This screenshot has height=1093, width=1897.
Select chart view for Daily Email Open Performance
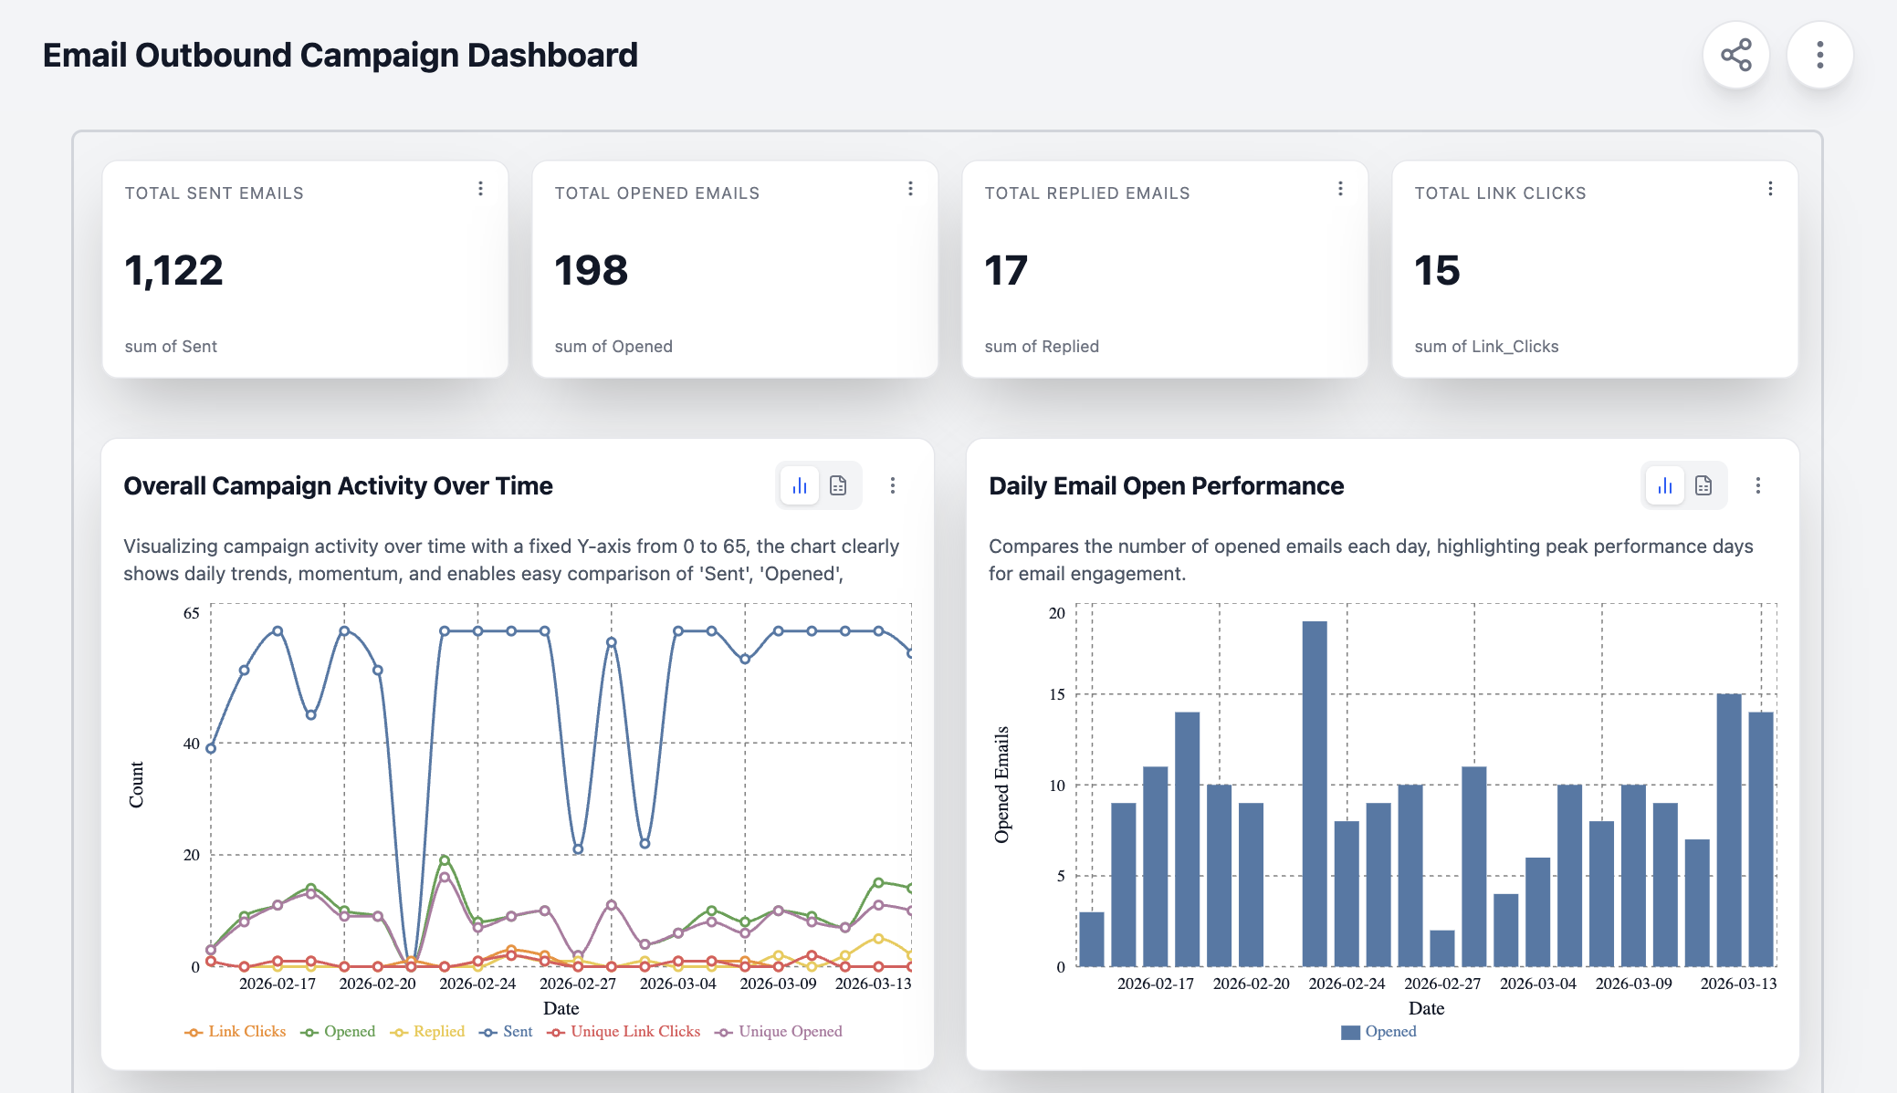[1665, 485]
